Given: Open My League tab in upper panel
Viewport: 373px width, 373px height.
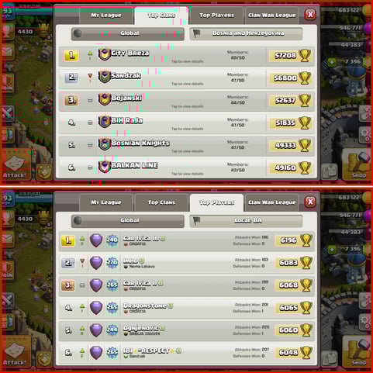Looking at the screenshot, I should (106, 16).
